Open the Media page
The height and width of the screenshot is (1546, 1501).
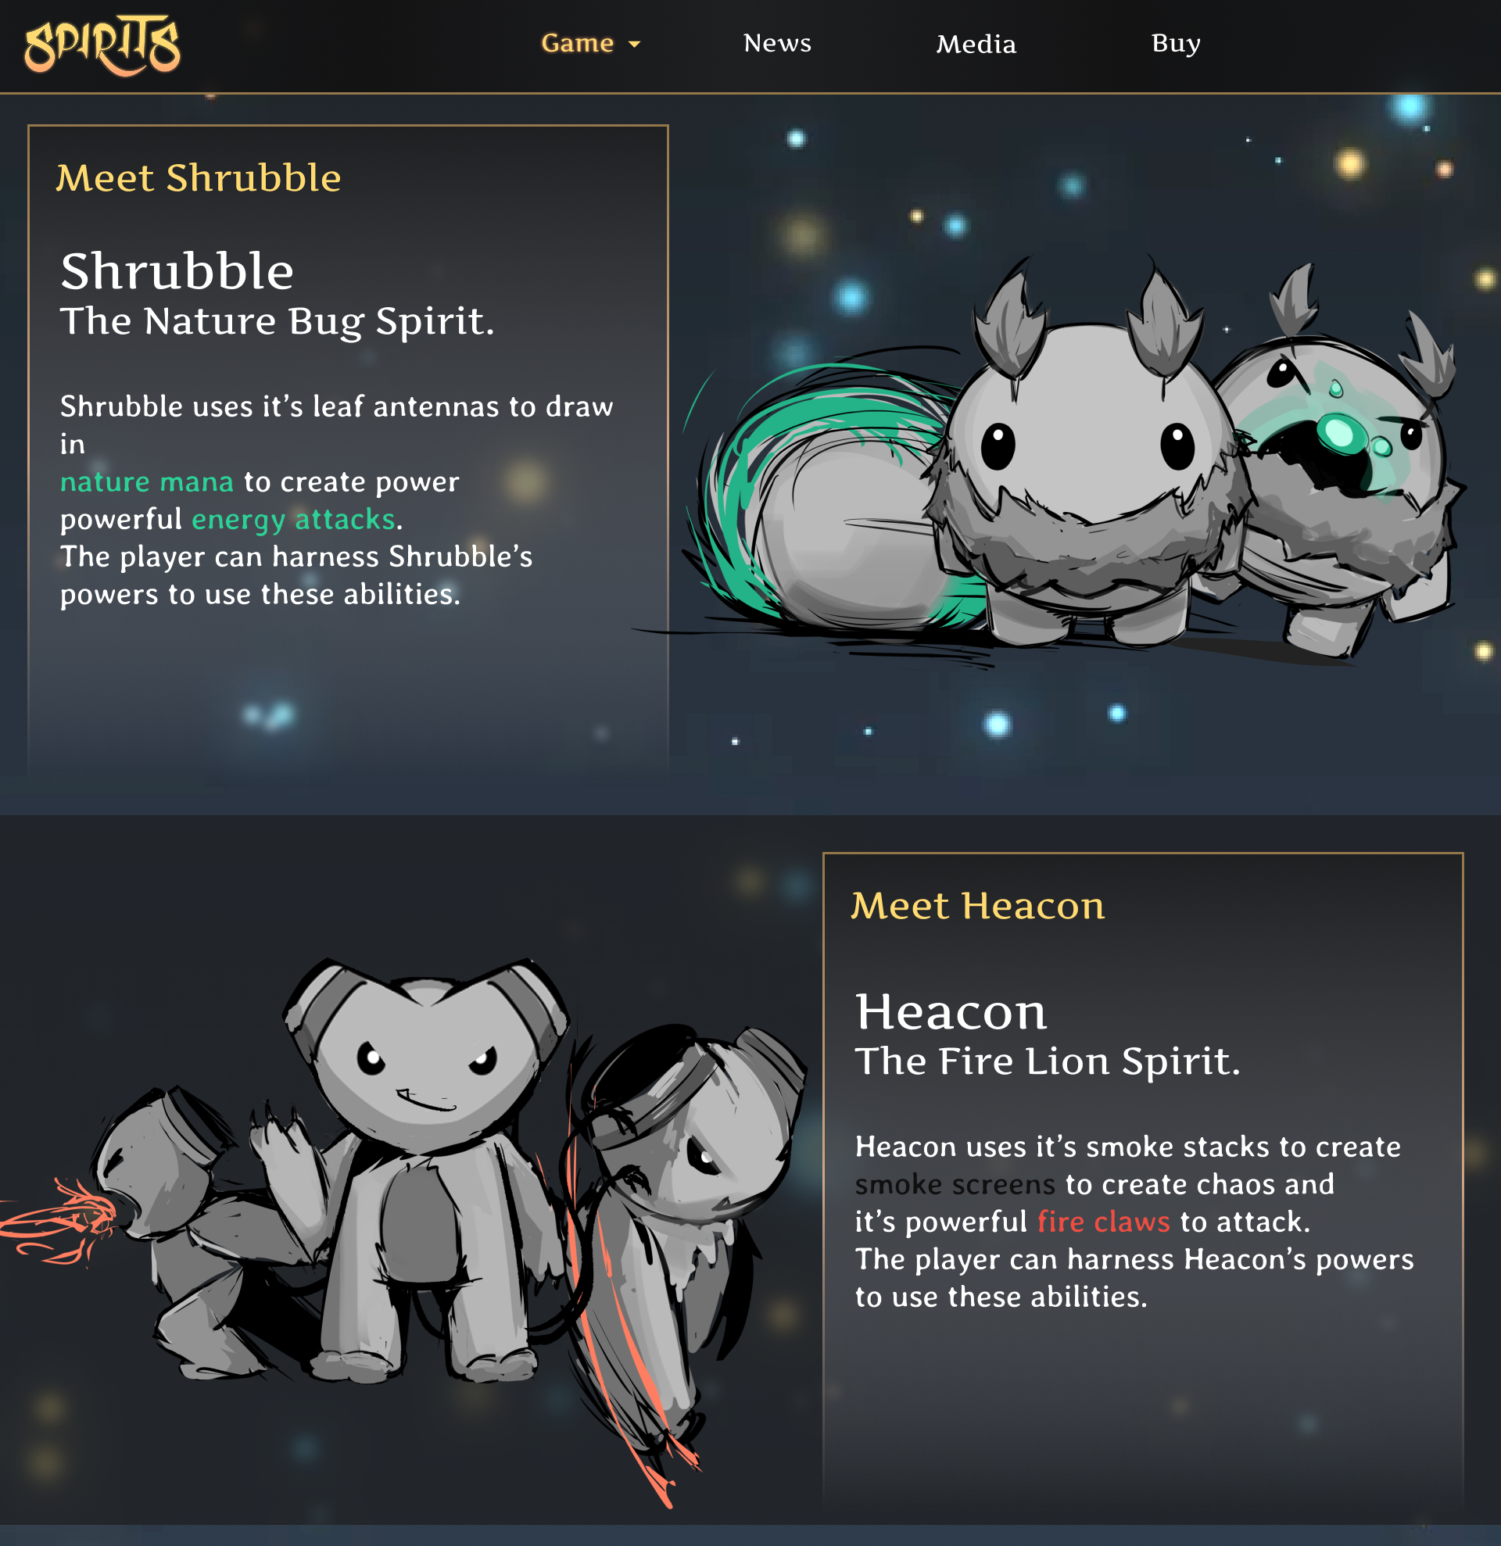tap(976, 45)
